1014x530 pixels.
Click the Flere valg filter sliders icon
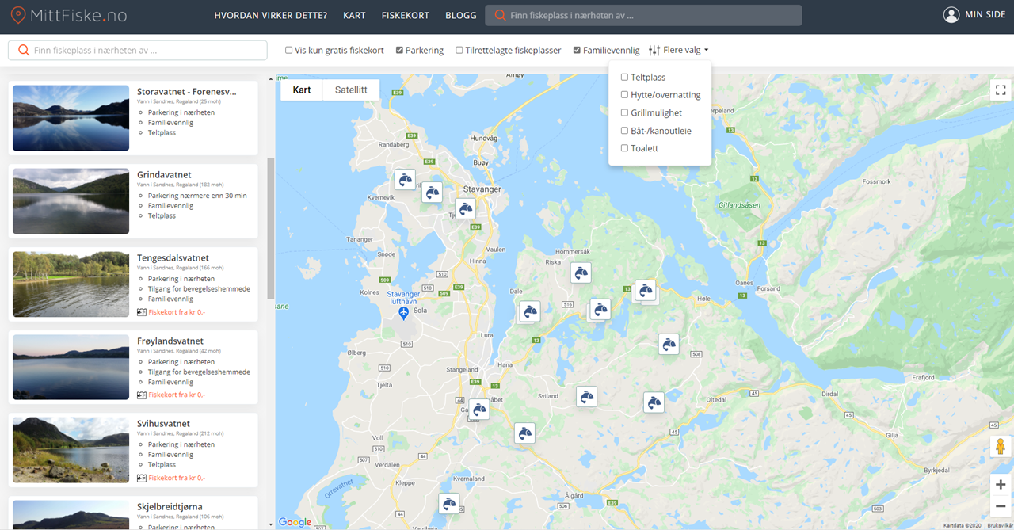pos(654,50)
